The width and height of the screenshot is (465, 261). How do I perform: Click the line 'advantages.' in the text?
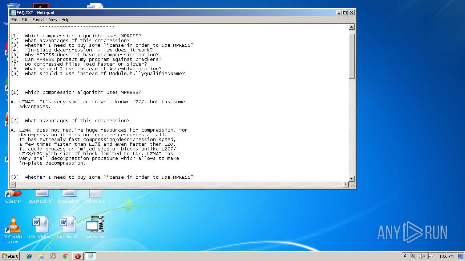pos(35,107)
